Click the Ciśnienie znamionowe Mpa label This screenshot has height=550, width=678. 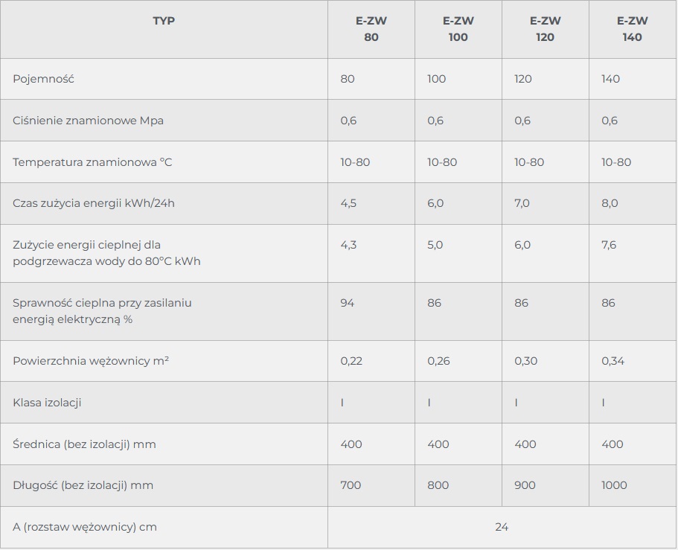click(x=89, y=121)
